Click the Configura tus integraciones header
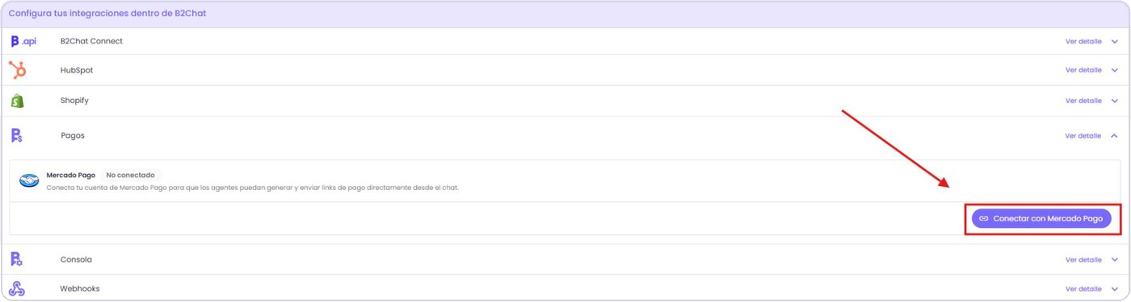1131x302 pixels. click(107, 14)
